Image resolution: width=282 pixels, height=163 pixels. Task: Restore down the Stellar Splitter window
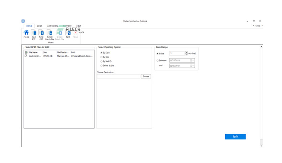[x=254, y=21]
